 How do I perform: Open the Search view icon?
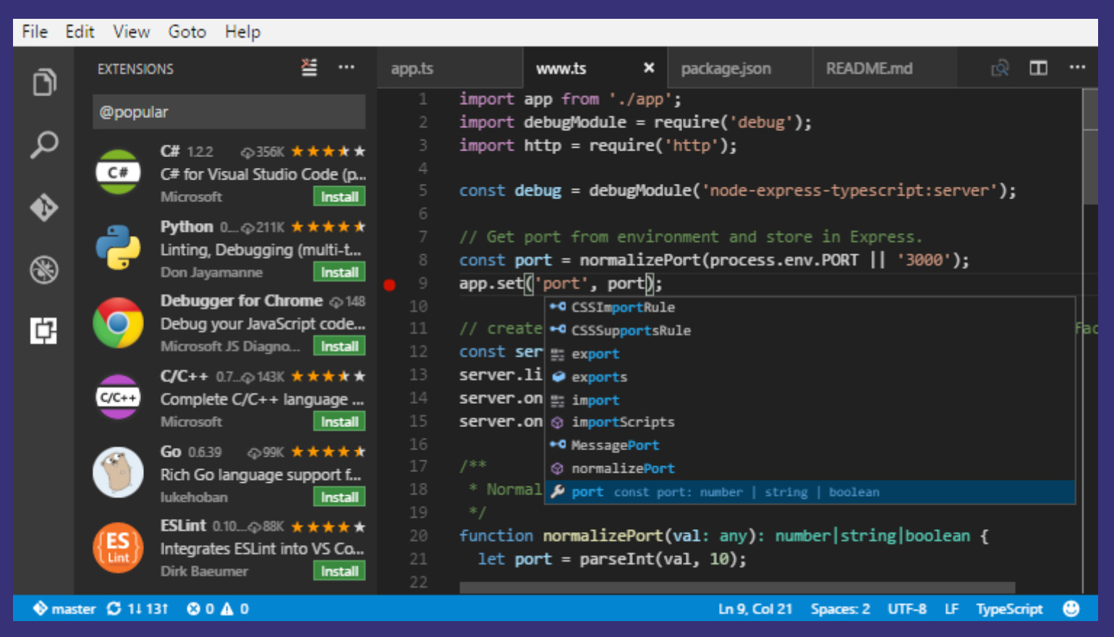point(44,145)
